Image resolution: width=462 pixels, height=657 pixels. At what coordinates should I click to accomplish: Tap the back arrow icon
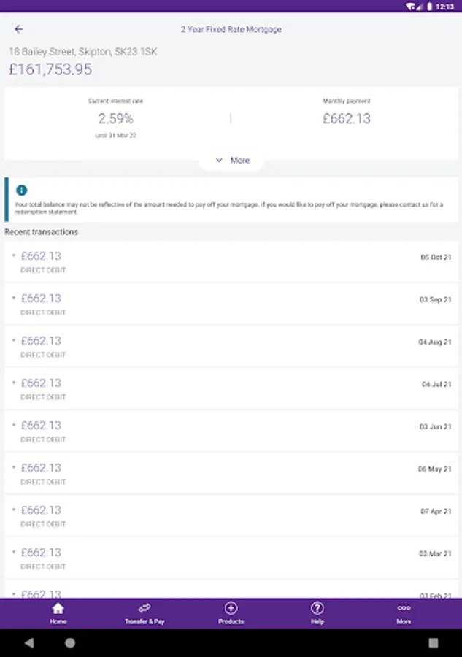pos(19,29)
